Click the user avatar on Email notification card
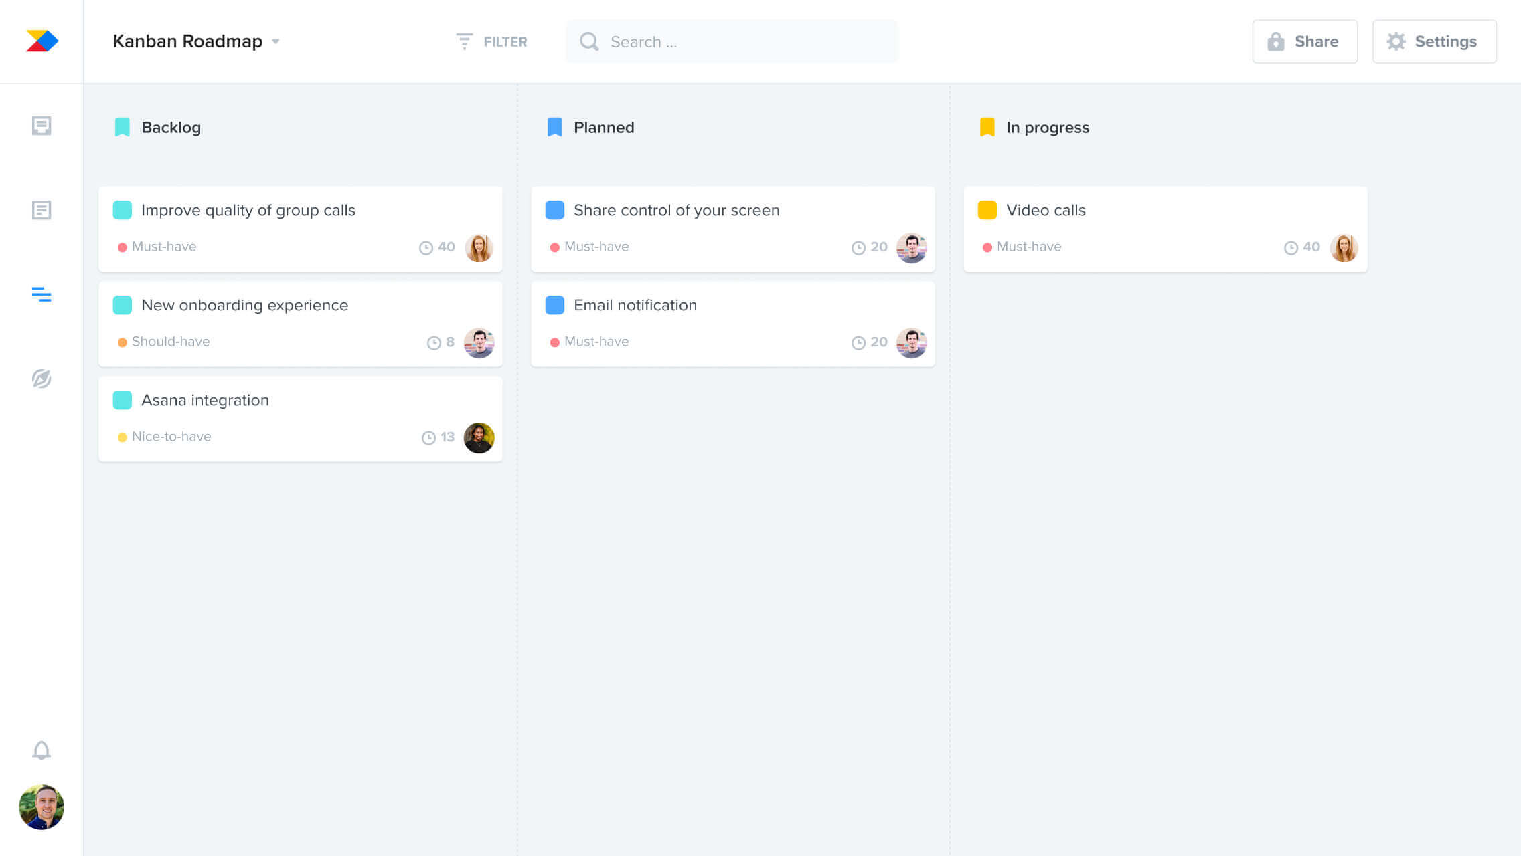Screen dimensions: 1521x856 [x=910, y=341]
